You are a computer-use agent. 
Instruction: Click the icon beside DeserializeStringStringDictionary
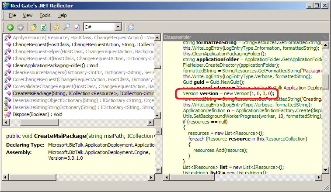coord(7,107)
